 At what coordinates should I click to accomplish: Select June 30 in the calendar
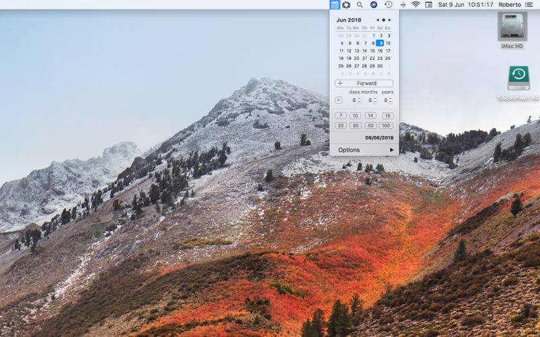pos(380,65)
